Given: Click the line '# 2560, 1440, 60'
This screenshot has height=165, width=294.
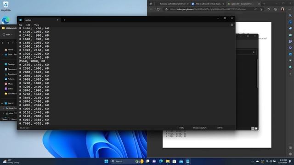Looking at the screenshot, I should (x=34, y=65).
